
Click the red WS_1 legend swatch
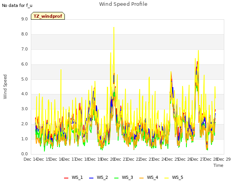tap(66, 178)
